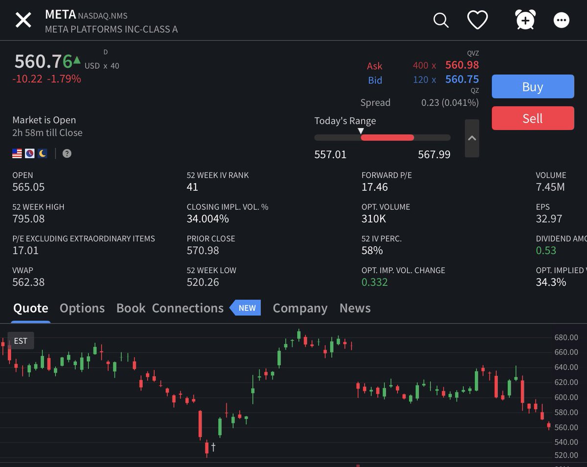This screenshot has width=587, height=467.
Task: Click Today's Range slider bar
Action: click(383, 138)
